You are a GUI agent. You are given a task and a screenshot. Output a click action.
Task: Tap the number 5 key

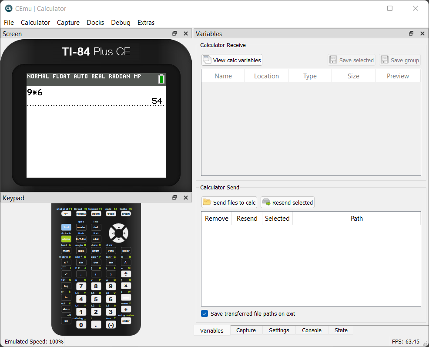(x=96, y=300)
